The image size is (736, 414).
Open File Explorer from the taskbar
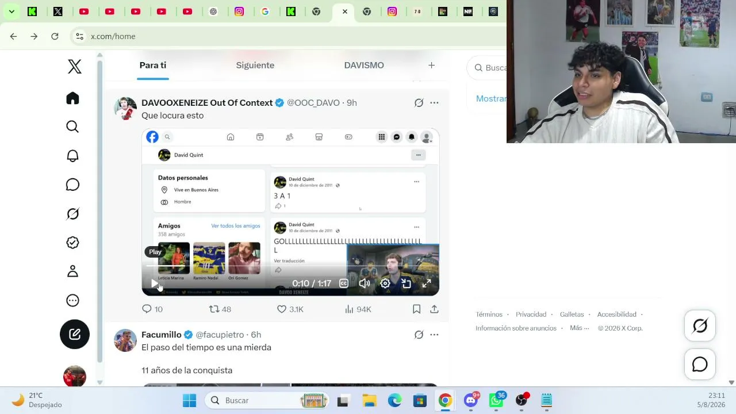click(x=369, y=400)
